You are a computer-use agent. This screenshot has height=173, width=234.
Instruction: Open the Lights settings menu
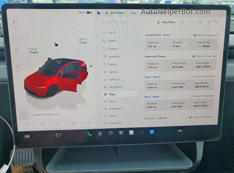point(110,33)
